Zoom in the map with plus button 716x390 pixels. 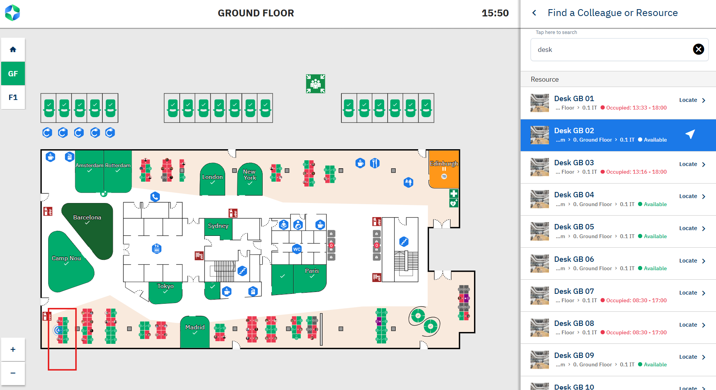(x=13, y=350)
